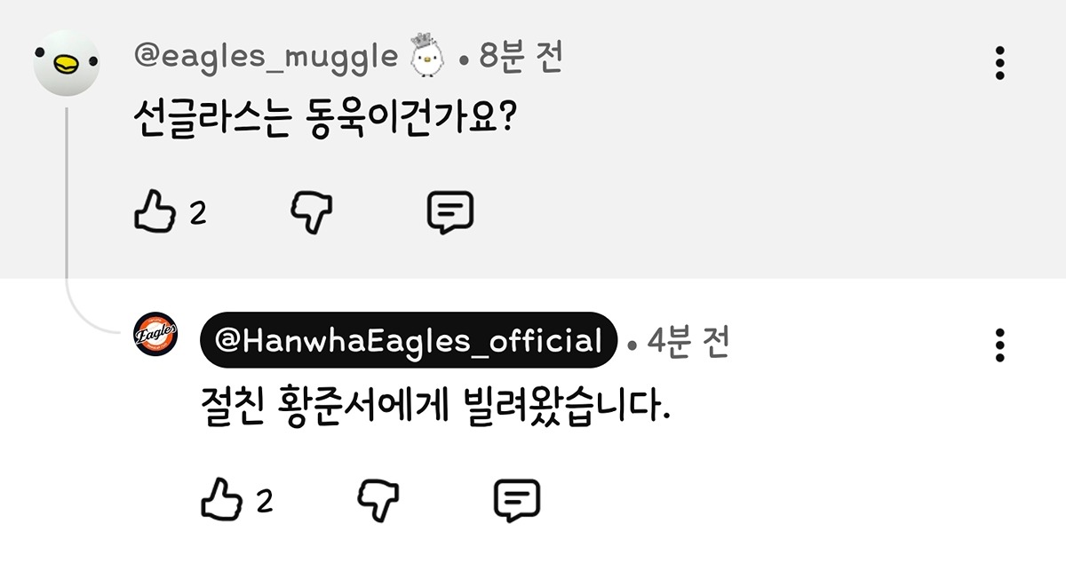
Task: Select reply text 절친 황준서에게 빌려왔습니다.
Action: [x=434, y=406]
